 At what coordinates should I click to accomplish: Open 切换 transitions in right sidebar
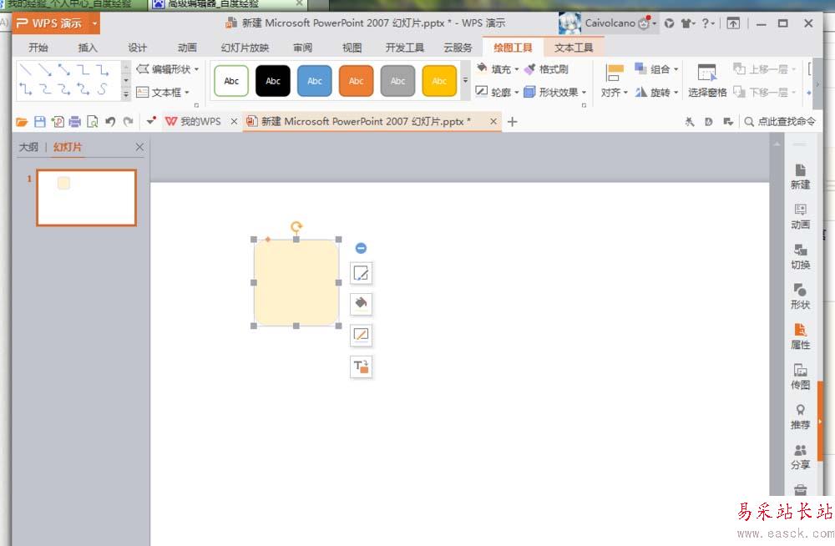[x=800, y=257]
